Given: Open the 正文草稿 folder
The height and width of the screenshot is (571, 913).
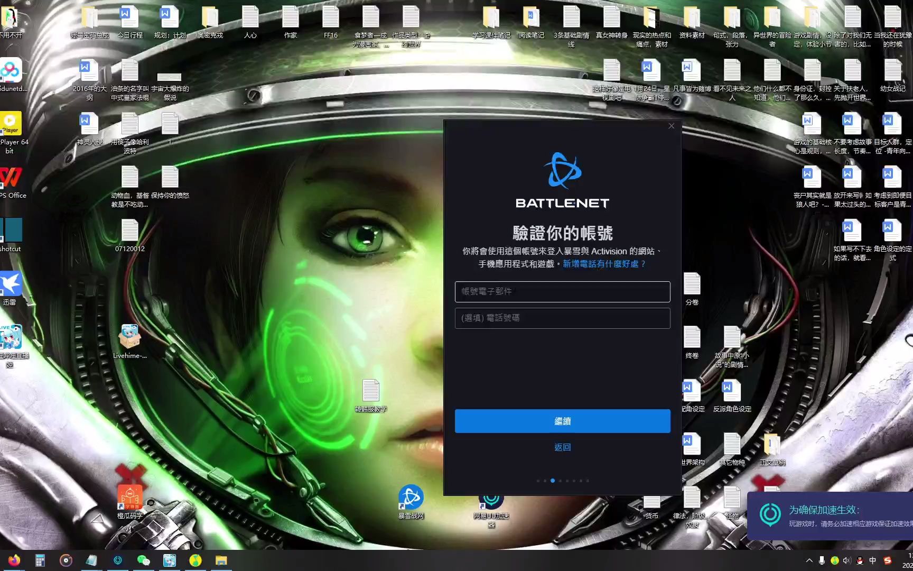Looking at the screenshot, I should click(x=772, y=449).
